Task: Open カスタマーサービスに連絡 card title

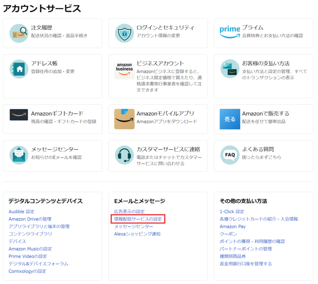Action: click(x=168, y=149)
